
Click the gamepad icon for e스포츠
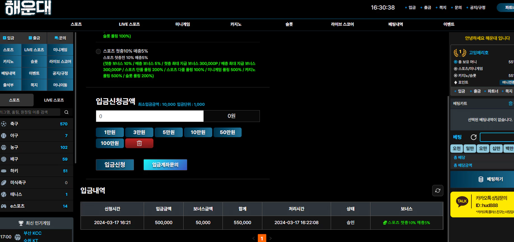4,206
